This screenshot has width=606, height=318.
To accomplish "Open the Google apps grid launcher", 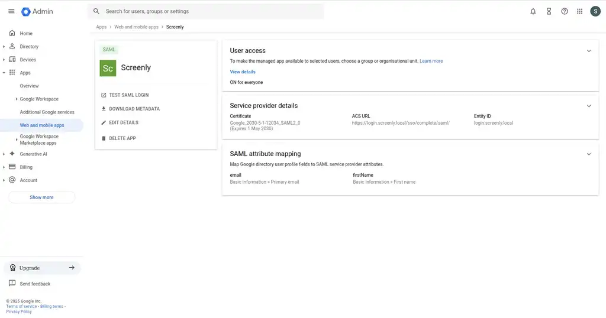I will point(580,11).
